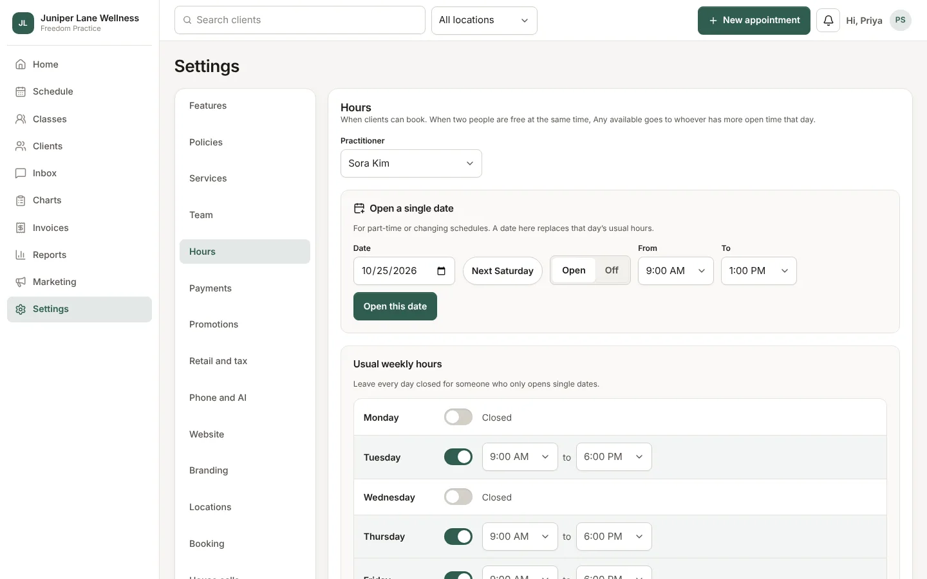Disable Thursday hours toggle

point(458,537)
